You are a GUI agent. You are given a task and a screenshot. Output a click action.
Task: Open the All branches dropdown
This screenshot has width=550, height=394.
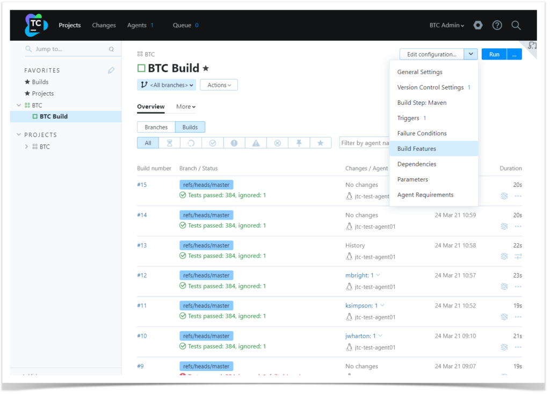(167, 84)
